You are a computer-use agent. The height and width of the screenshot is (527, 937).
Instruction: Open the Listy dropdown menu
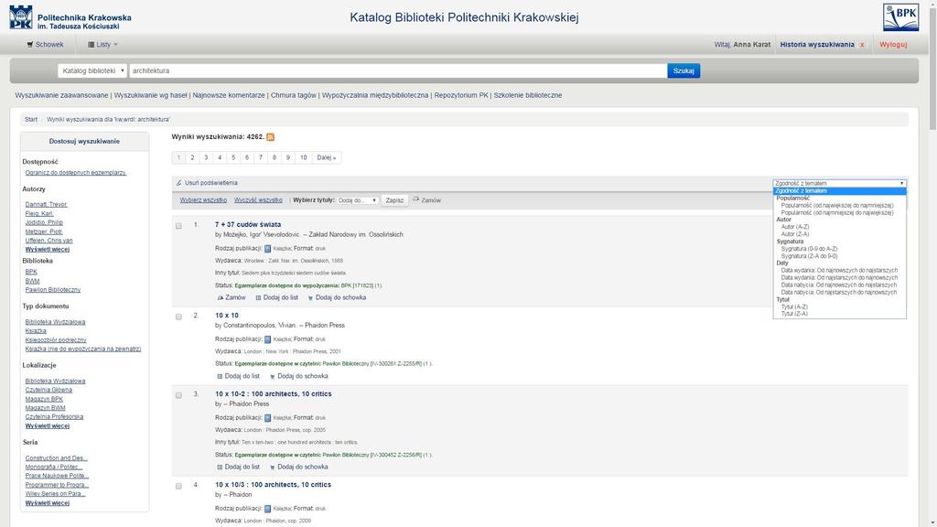coord(102,44)
